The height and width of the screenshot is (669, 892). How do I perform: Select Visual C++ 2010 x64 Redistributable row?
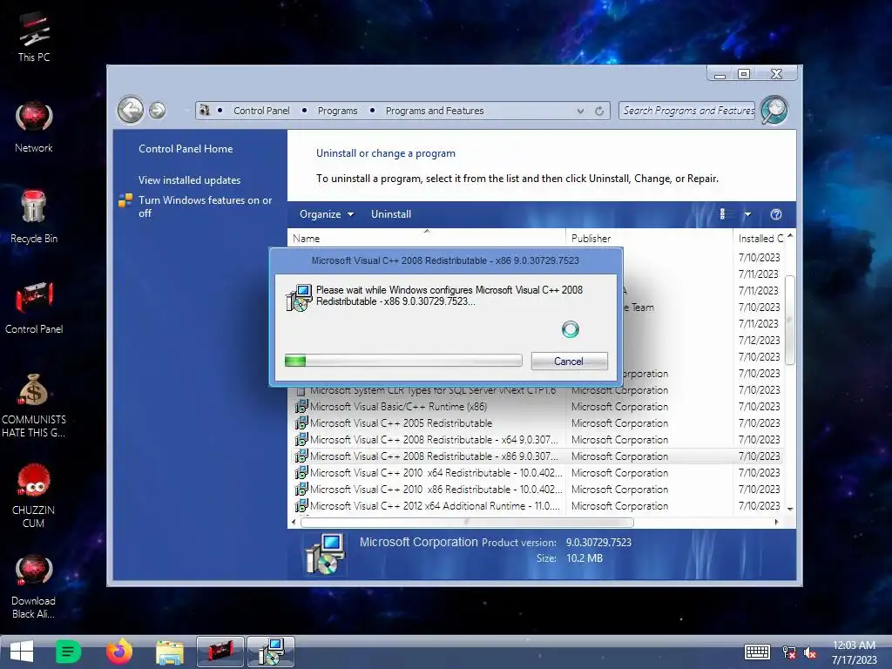point(537,472)
